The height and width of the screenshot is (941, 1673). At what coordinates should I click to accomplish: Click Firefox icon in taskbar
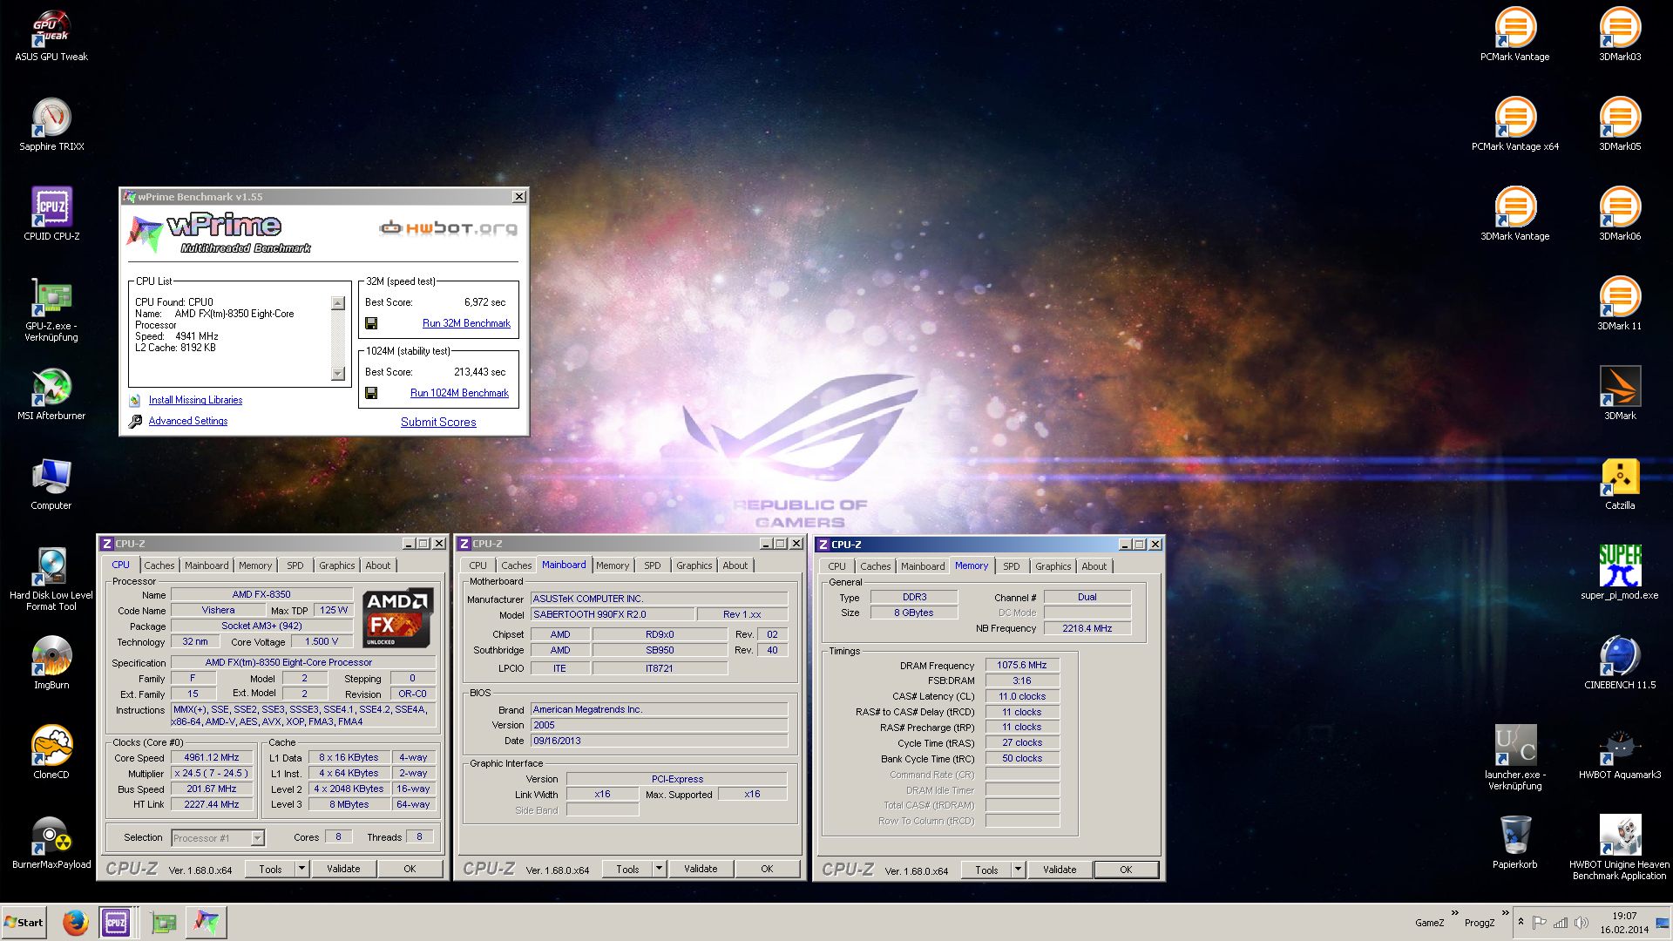click(76, 922)
